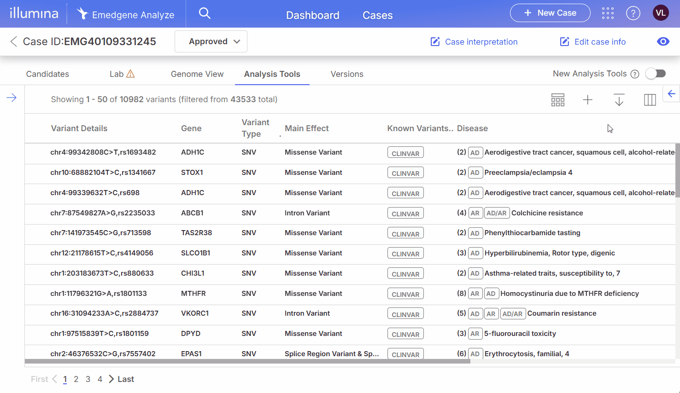Go to Dashboard in the top navigation
The width and height of the screenshot is (680, 393).
pos(313,15)
